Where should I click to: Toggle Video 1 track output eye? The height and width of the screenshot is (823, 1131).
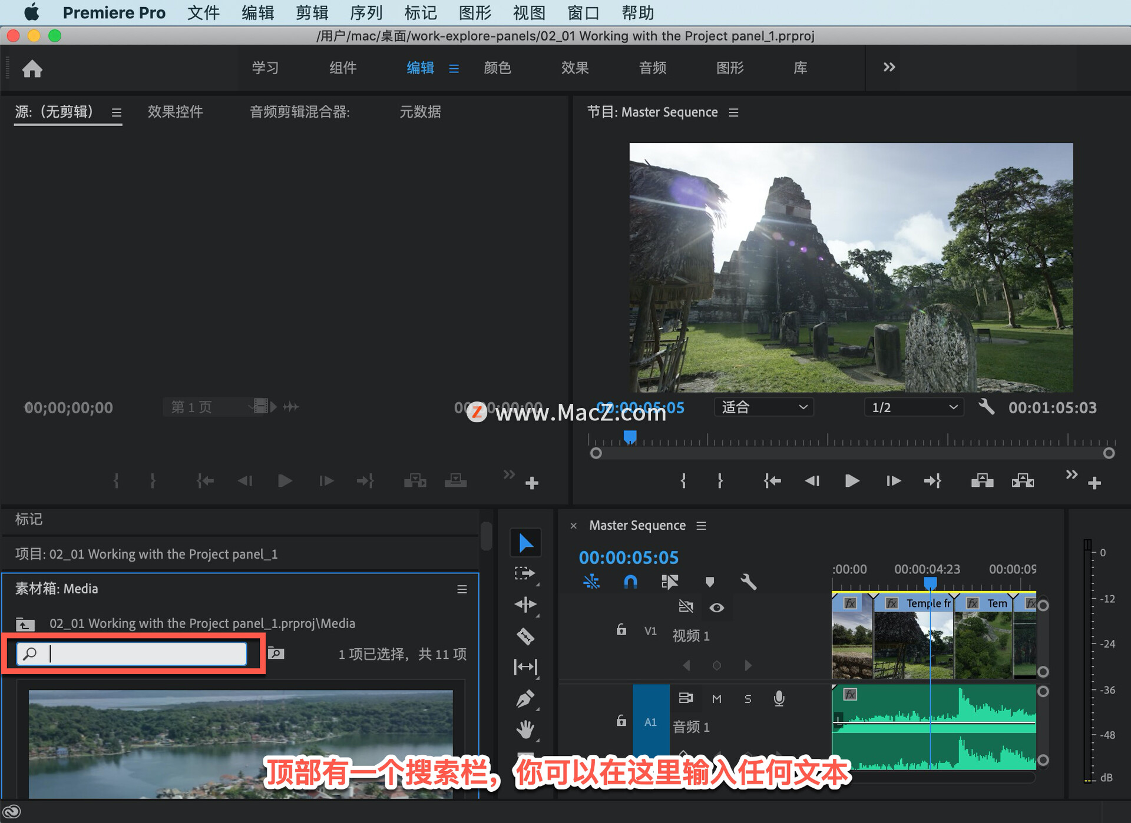tap(716, 608)
